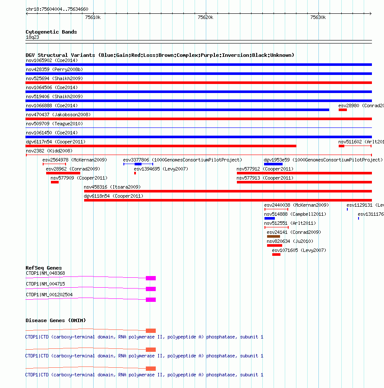The height and width of the screenshot is (388, 384).
Task: Open the esv1071605 (Levy2007) variant label
Action: 299,251
